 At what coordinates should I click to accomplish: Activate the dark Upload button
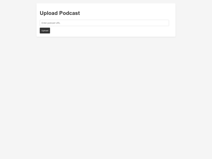pos(45,31)
